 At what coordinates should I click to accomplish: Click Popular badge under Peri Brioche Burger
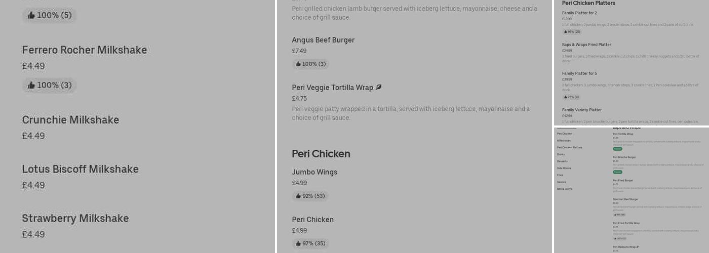(x=617, y=172)
